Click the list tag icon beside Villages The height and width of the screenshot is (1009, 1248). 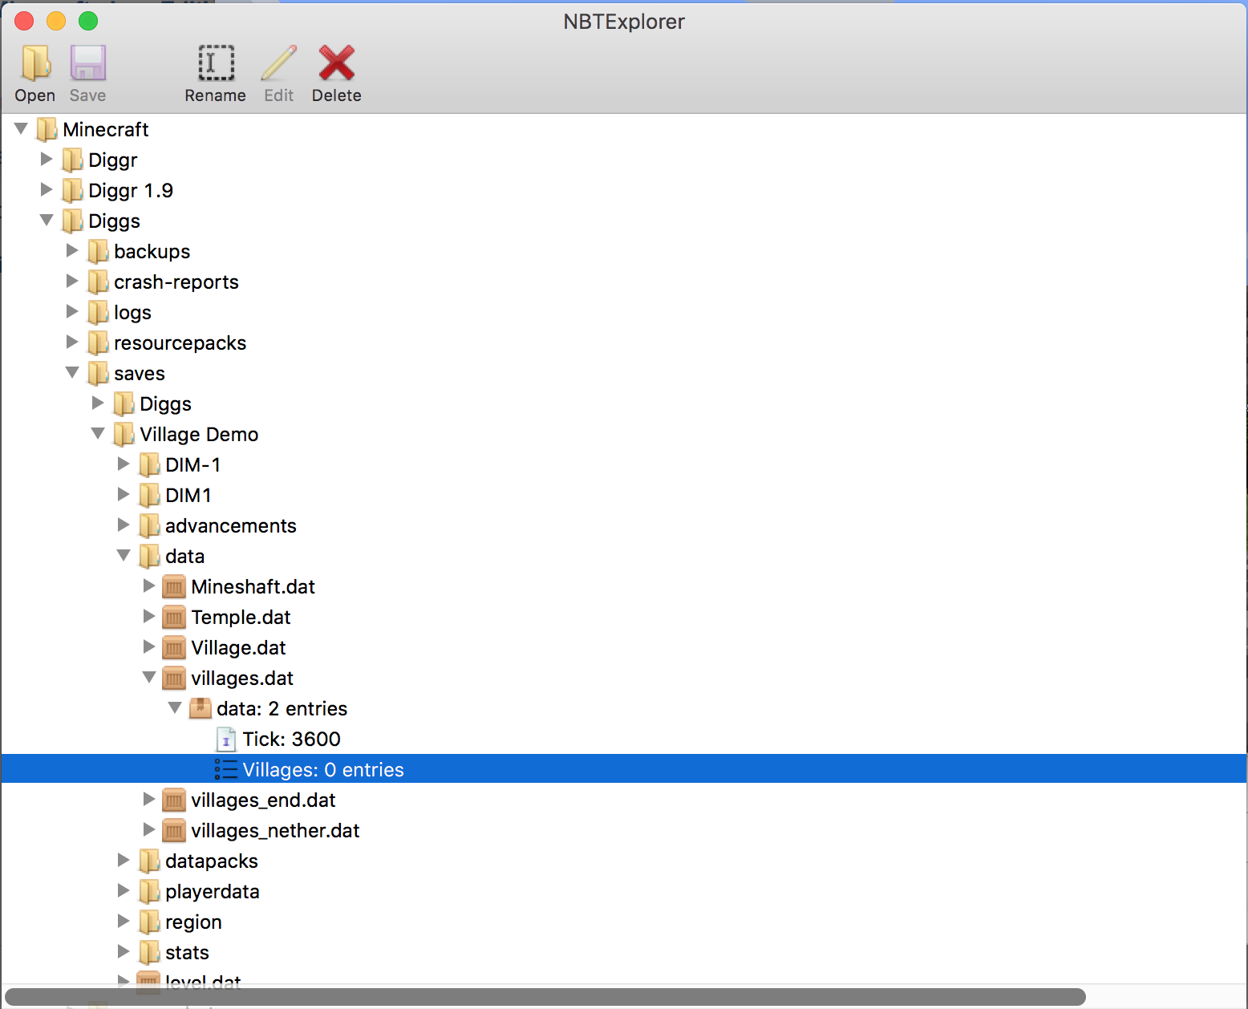click(226, 769)
